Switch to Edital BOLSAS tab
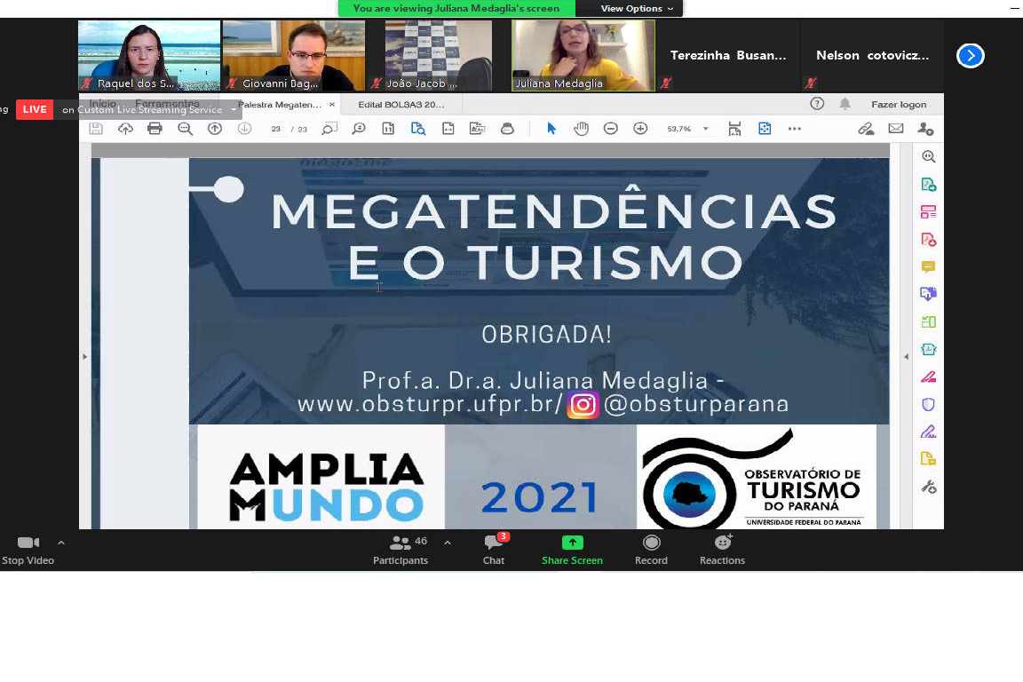Image resolution: width=1023 pixels, height=682 pixels. coord(400,105)
